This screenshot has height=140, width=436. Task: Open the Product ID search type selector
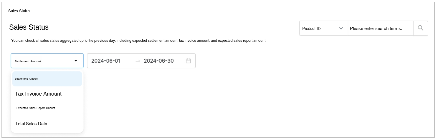click(x=323, y=29)
